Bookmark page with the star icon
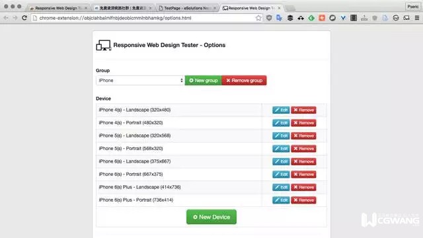Image resolution: width=423 pixels, height=238 pixels. [x=258, y=18]
